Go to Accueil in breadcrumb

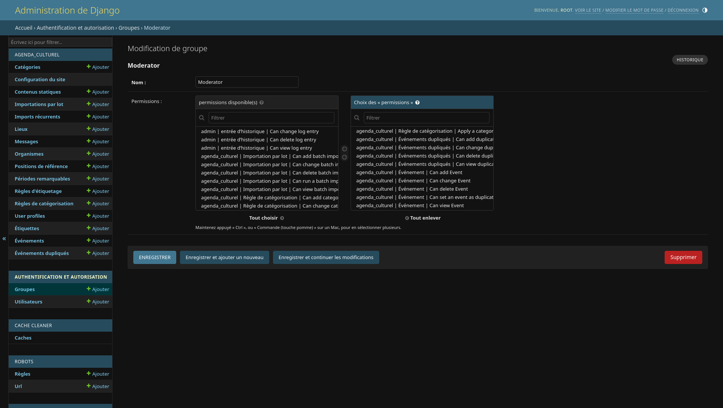point(24,28)
